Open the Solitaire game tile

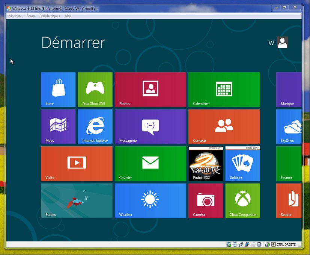[242, 164]
